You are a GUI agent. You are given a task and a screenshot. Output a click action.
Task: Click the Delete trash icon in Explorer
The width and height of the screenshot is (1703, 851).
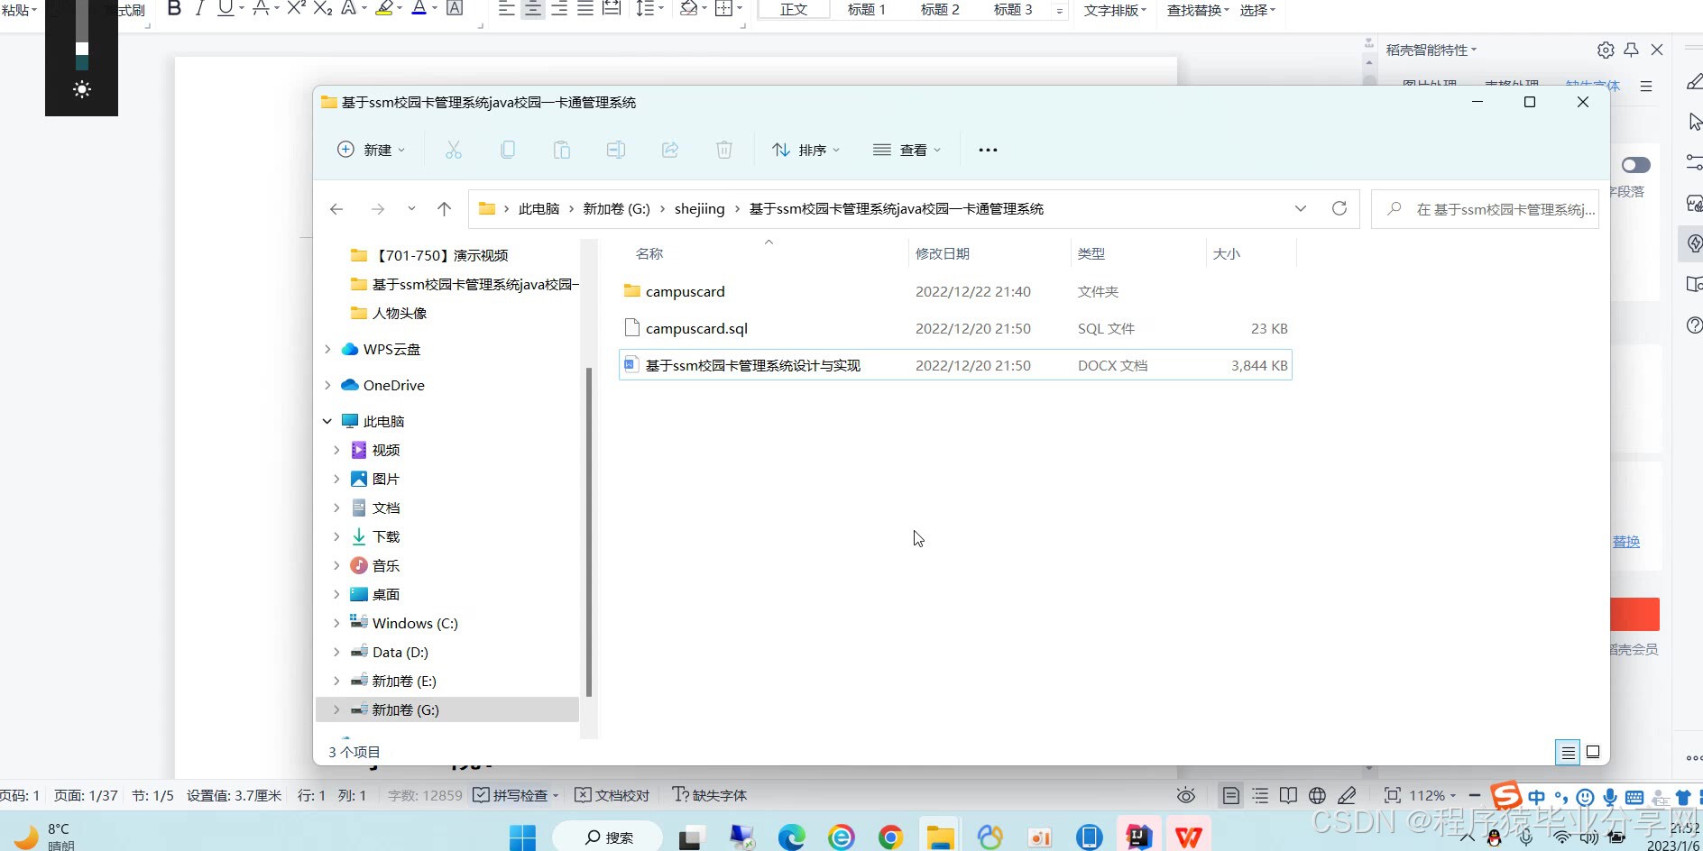coord(724,150)
